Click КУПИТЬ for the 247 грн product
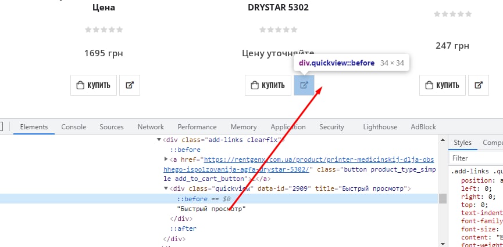503x247 pixels. click(x=443, y=85)
